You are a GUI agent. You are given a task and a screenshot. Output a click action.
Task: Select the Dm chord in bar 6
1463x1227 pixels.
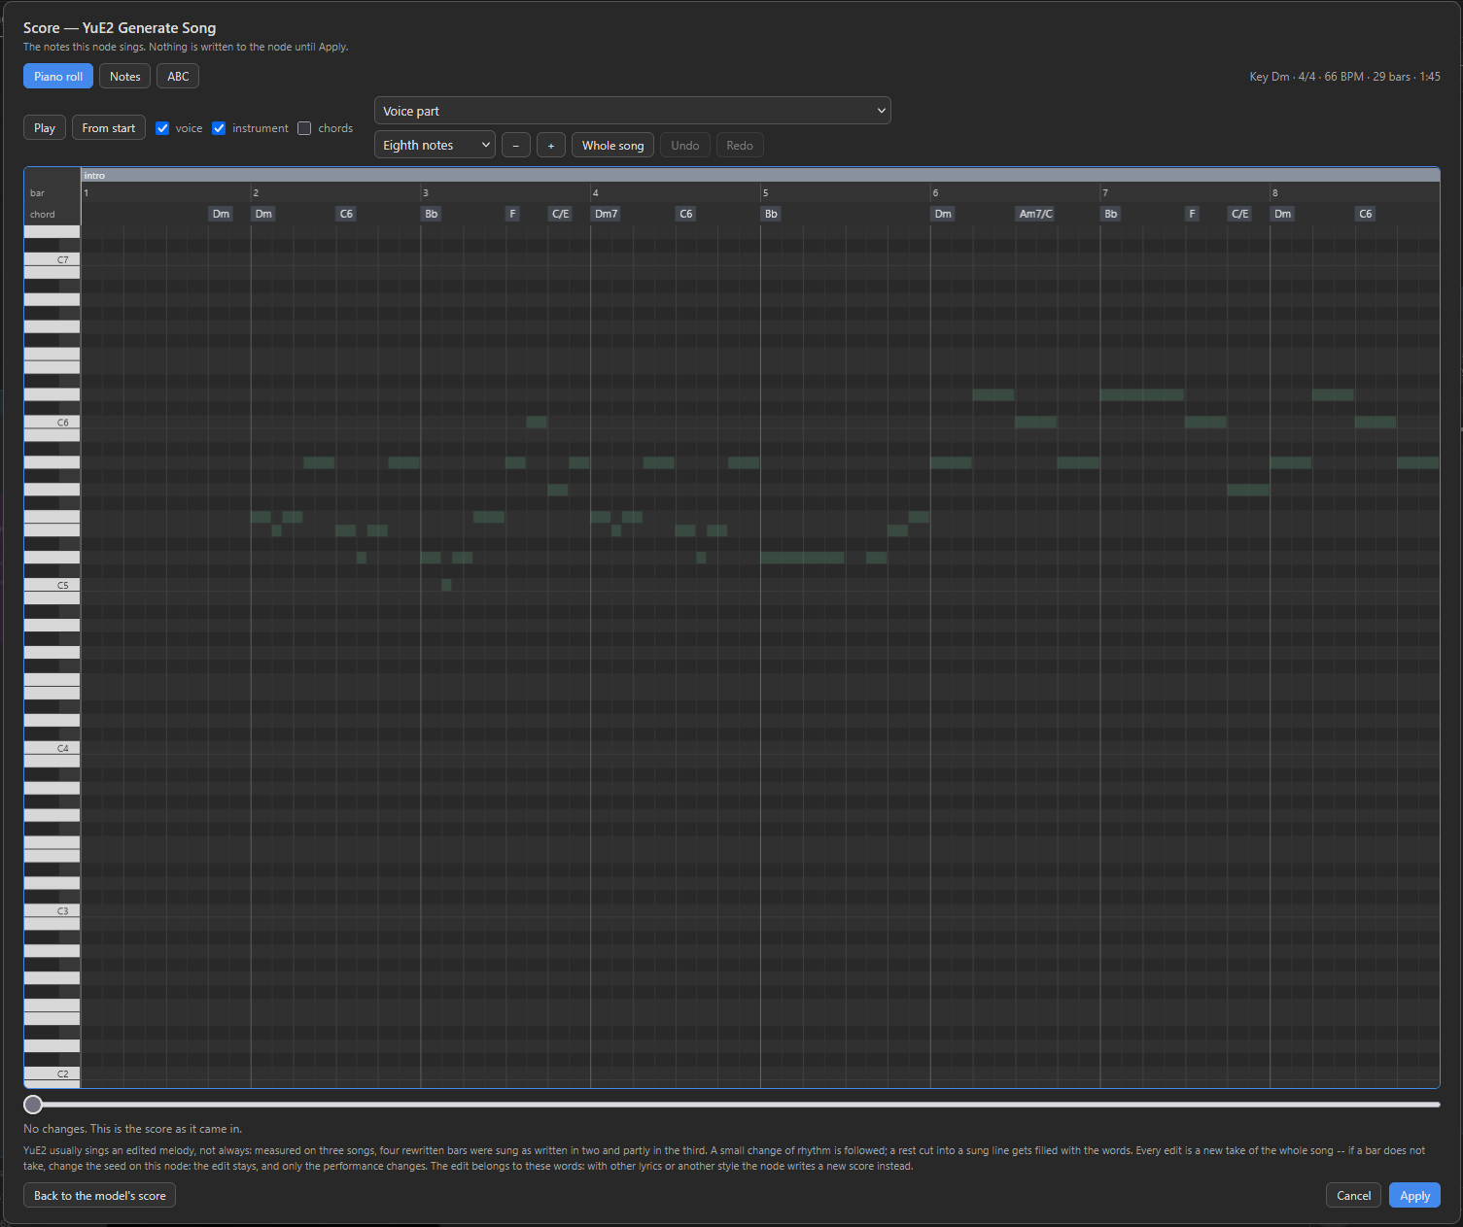(x=943, y=214)
